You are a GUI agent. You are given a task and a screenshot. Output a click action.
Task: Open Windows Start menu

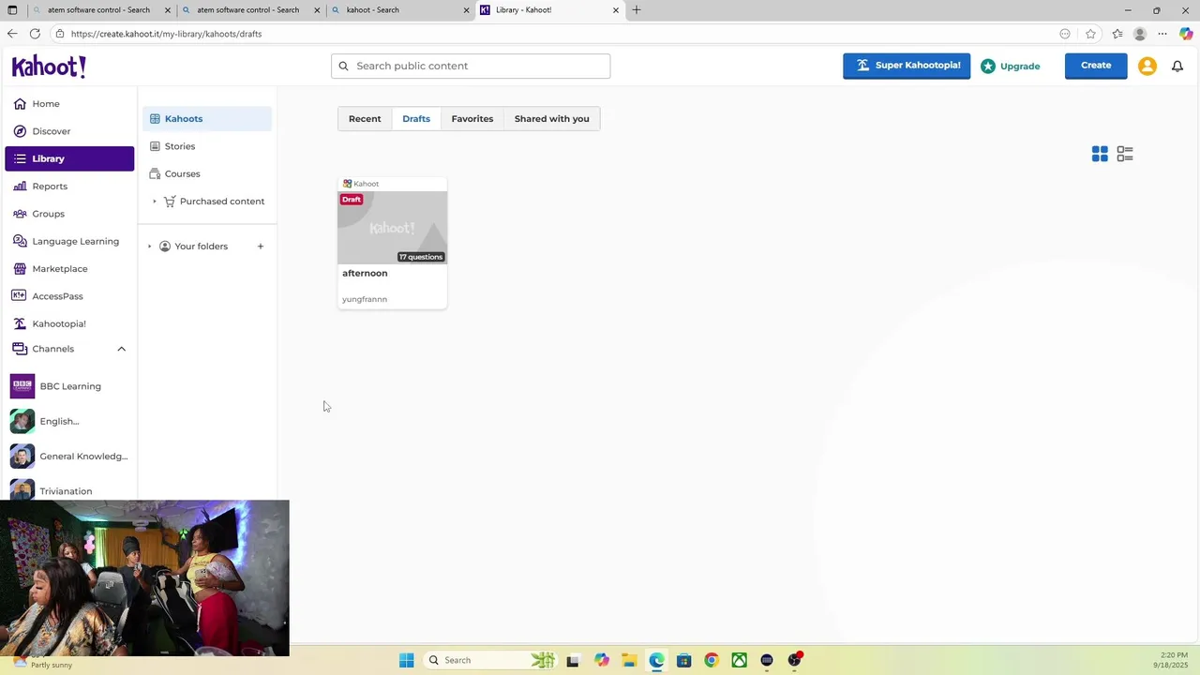click(406, 660)
